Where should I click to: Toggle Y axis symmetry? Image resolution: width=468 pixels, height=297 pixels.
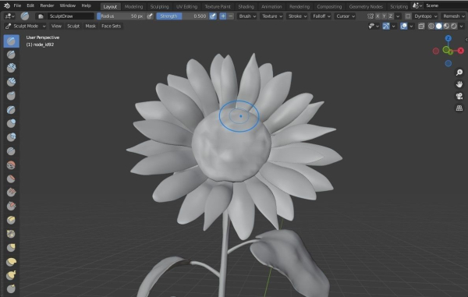pos(384,16)
